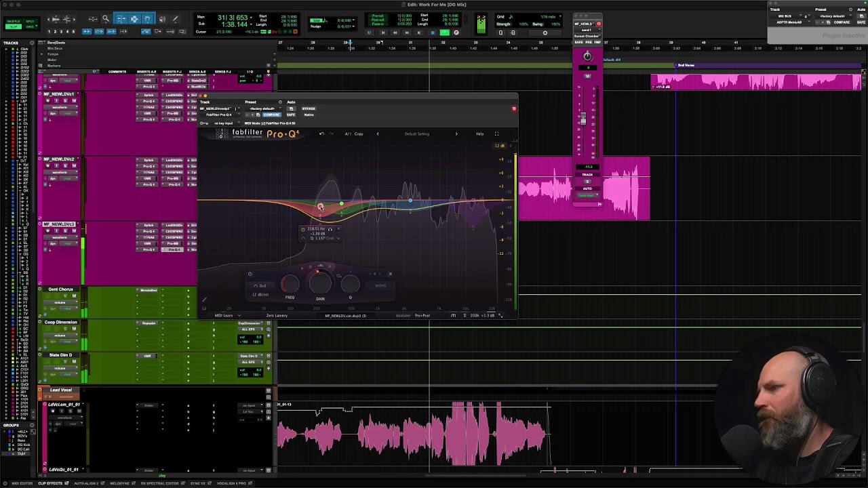Adjust the Pro-Q GAIN knob

click(x=320, y=283)
